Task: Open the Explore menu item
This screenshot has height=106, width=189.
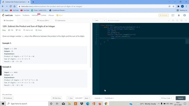Action: click(x=18, y=15)
